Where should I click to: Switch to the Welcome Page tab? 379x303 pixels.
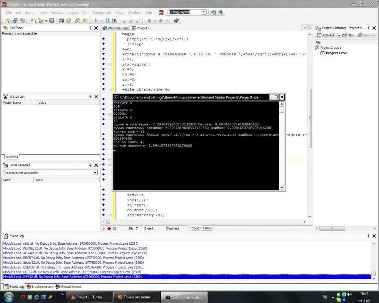coord(116,28)
